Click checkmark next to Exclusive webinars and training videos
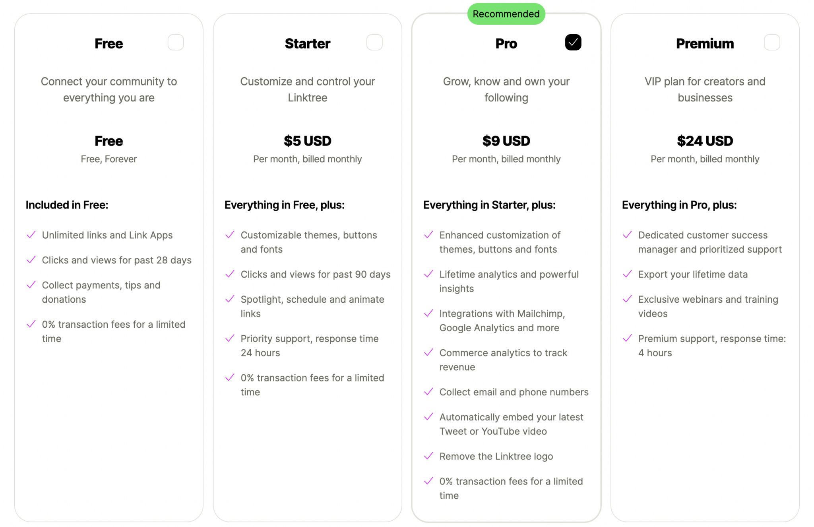 [x=627, y=299]
